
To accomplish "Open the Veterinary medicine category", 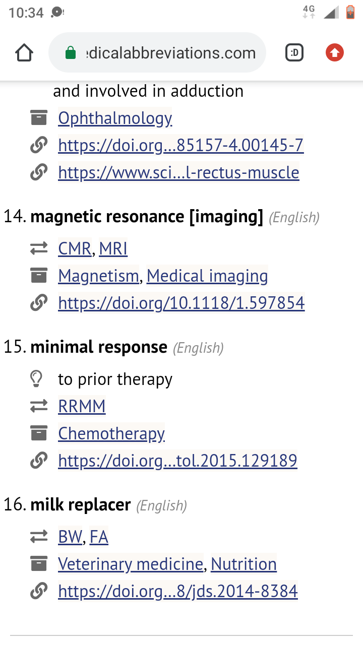I will coord(131,564).
